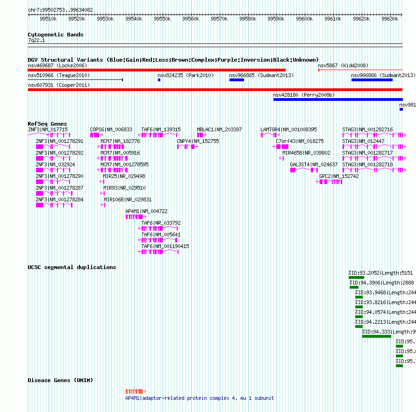Click the nsv966866 (Sudmant2013) blue bar

coord(372,80)
